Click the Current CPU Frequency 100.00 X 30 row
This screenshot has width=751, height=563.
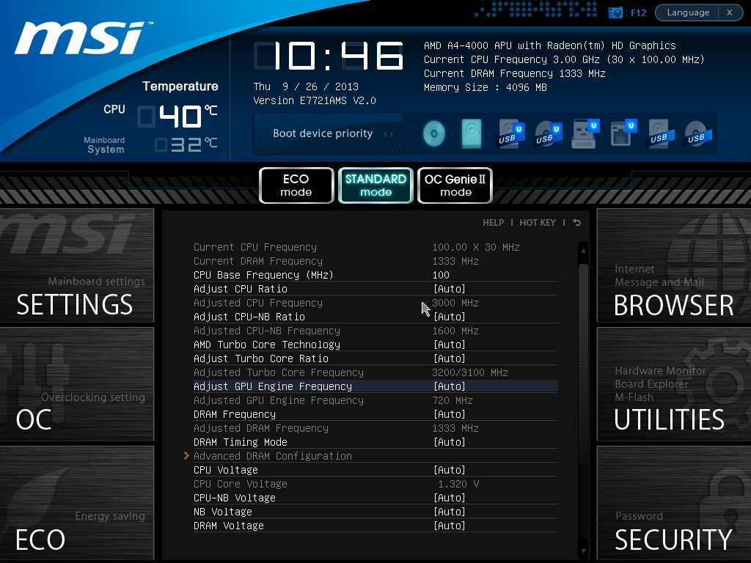click(375, 248)
